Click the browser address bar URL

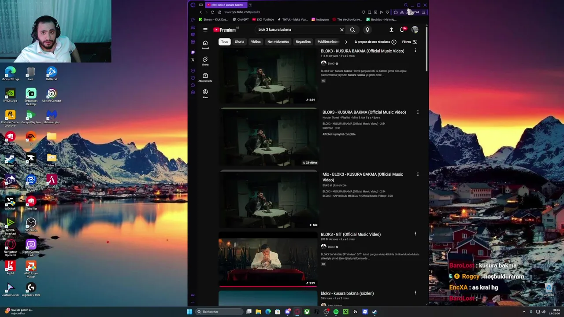(x=242, y=12)
